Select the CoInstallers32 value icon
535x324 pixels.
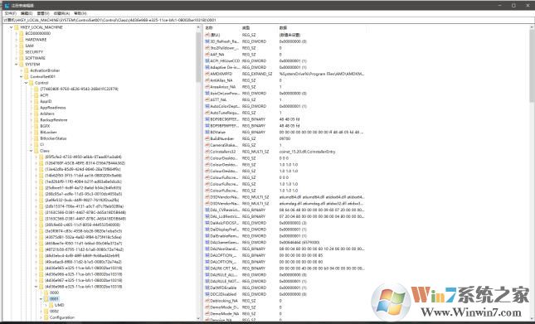tap(207, 152)
